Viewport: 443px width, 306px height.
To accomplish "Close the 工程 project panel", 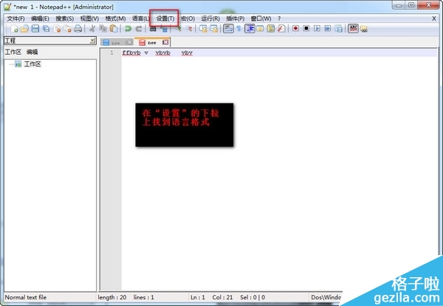I will click(x=92, y=41).
